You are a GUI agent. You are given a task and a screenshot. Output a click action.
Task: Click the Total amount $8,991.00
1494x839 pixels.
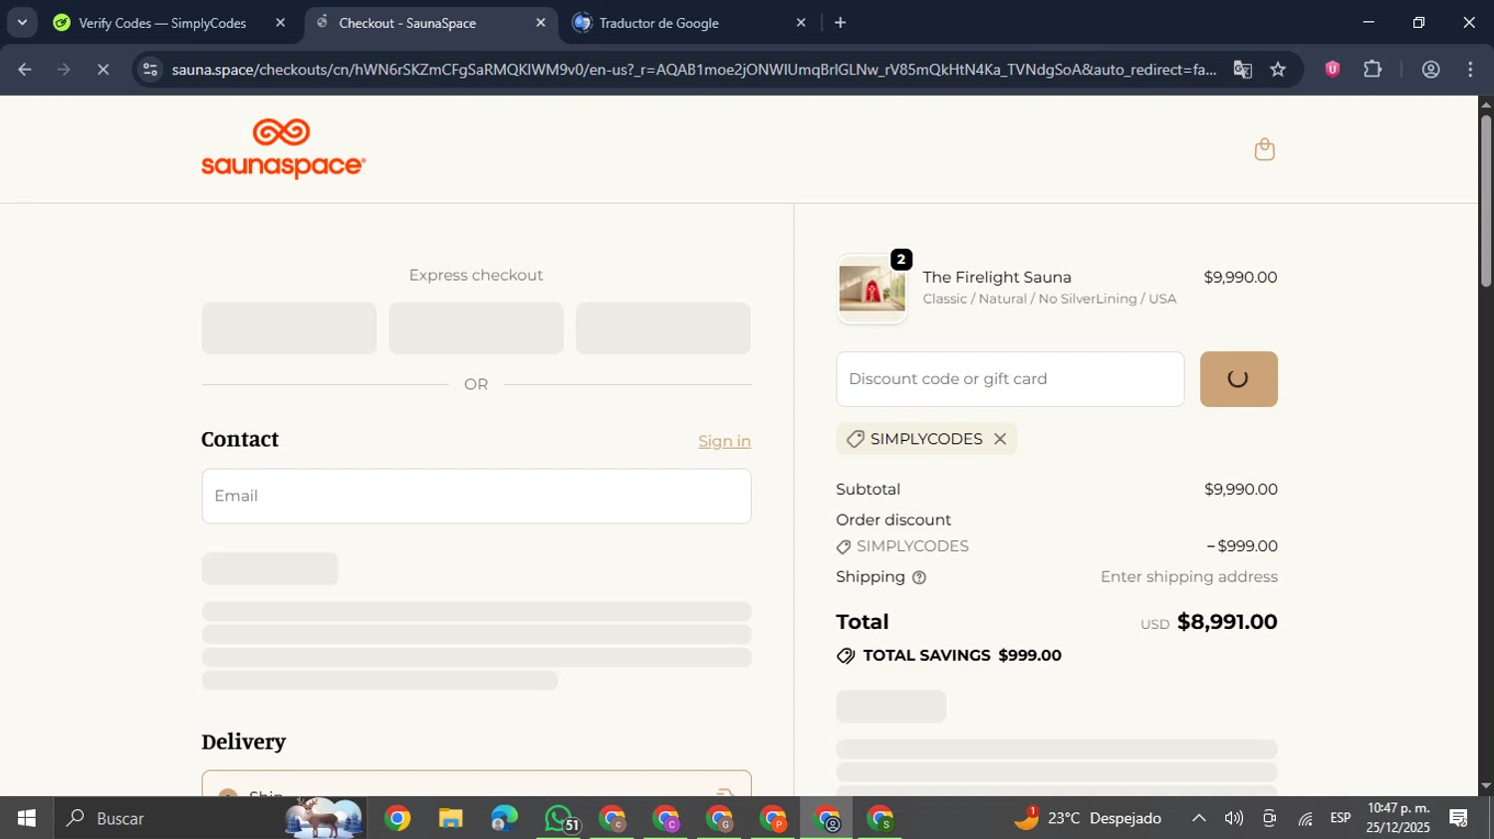(1227, 622)
